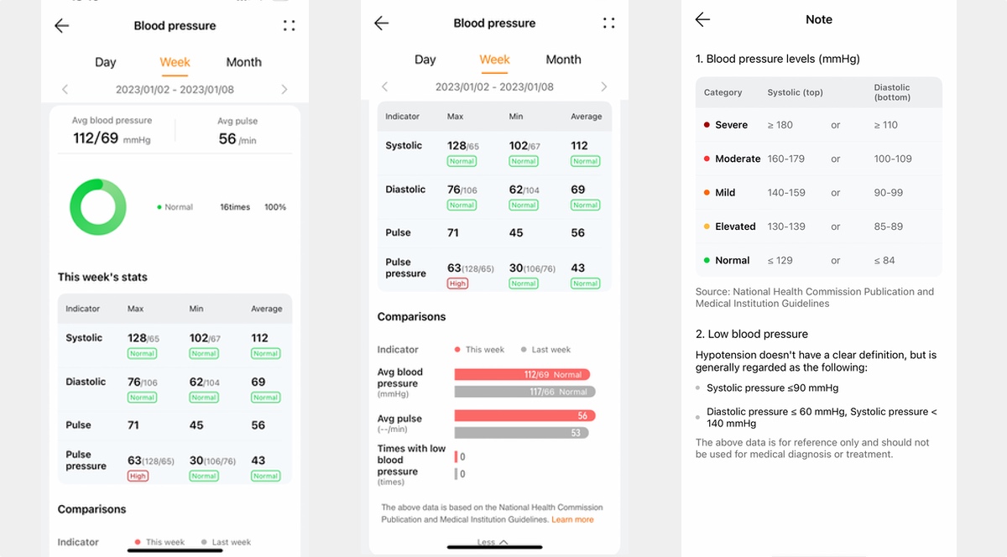This screenshot has width=1007, height=557.
Task: Go back from middle Blood pressure screen
Action: (381, 23)
